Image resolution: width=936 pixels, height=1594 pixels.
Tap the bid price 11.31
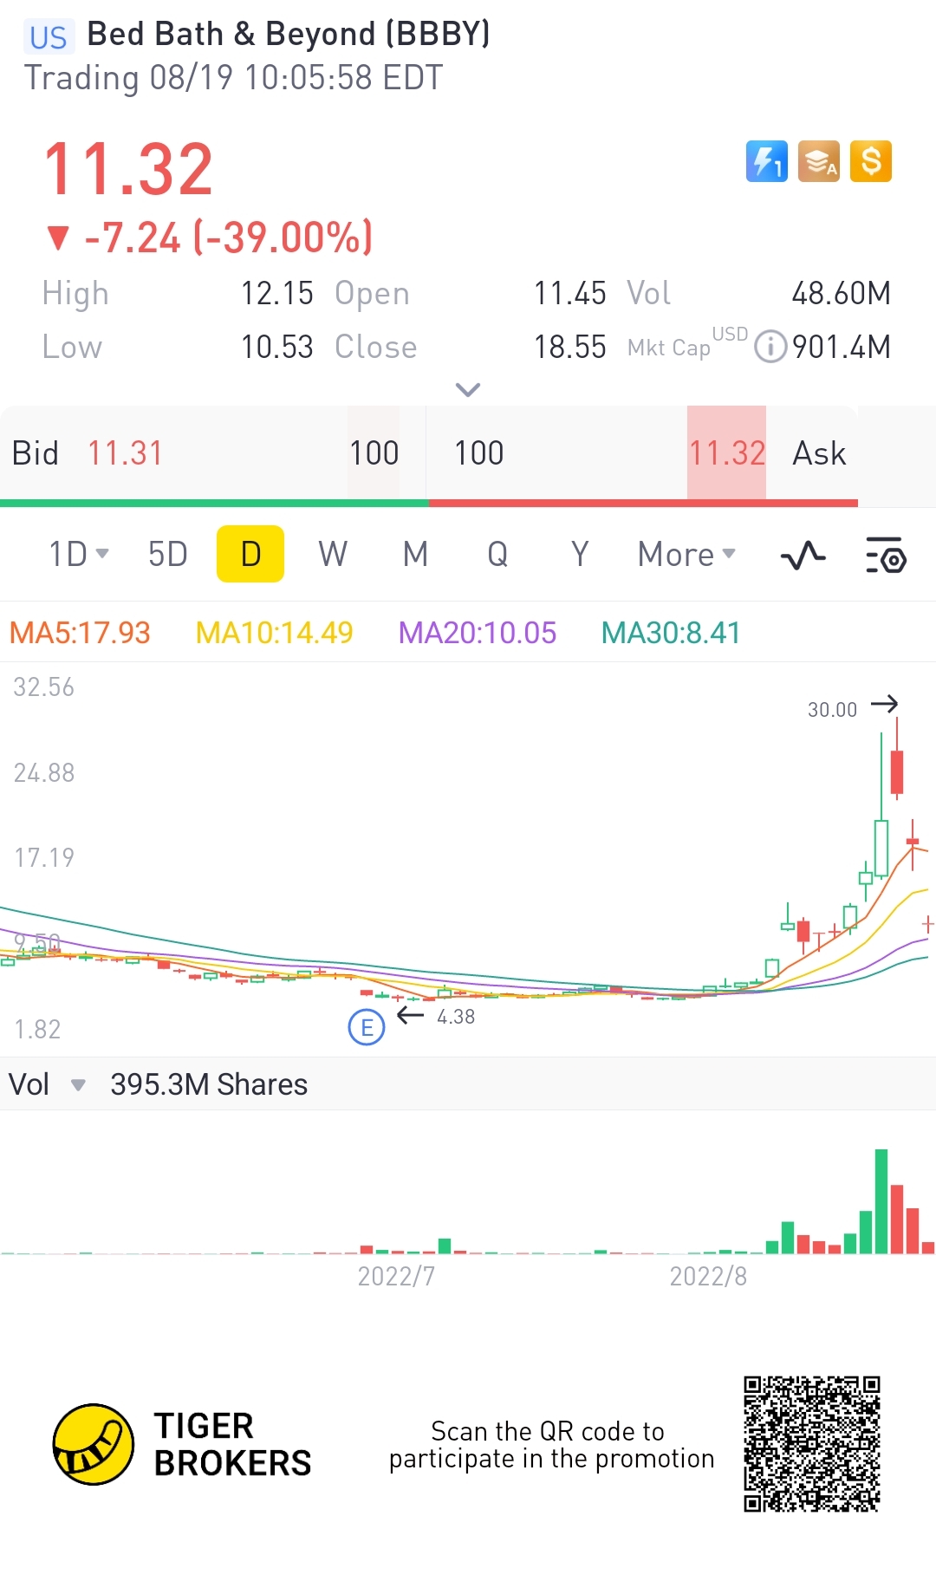(x=125, y=453)
